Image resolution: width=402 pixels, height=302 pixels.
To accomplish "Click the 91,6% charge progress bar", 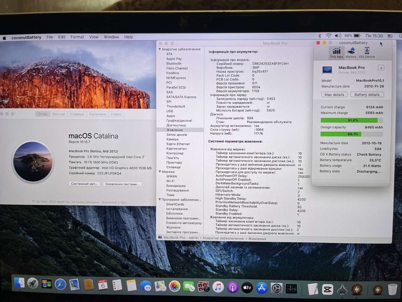I will pos(352,120).
